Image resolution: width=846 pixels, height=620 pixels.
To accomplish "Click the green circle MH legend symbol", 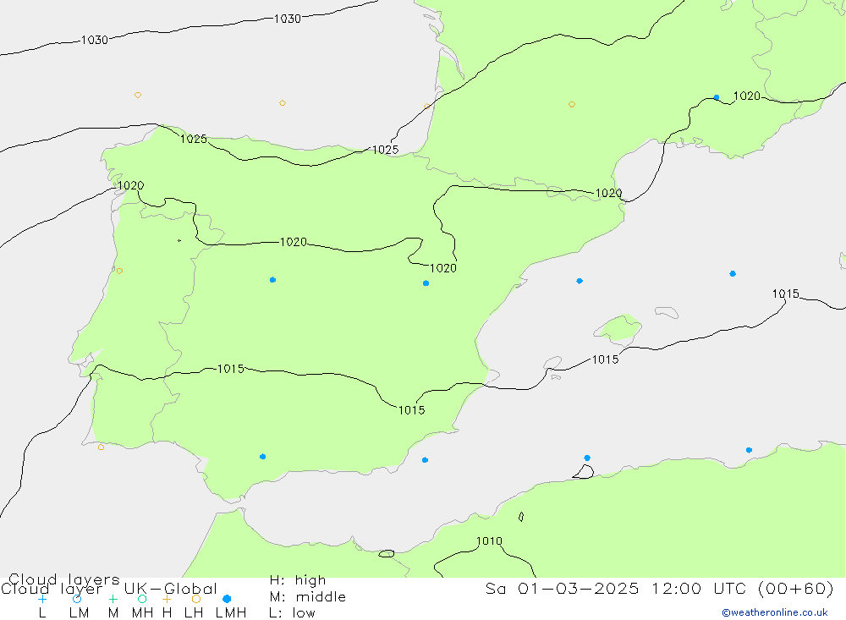I will (142, 599).
